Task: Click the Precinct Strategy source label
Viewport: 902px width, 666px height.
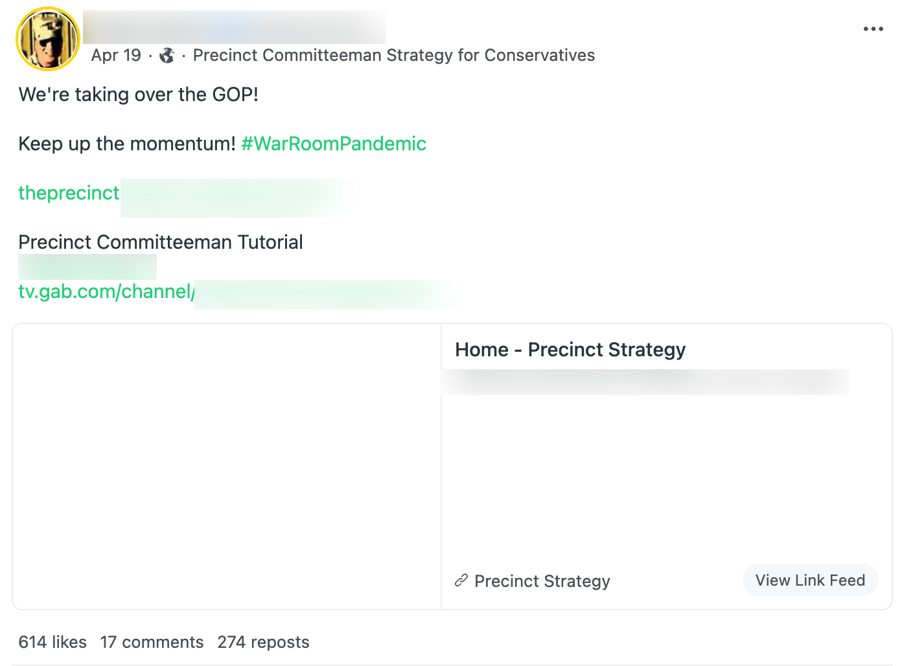Action: pyautogui.click(x=542, y=580)
